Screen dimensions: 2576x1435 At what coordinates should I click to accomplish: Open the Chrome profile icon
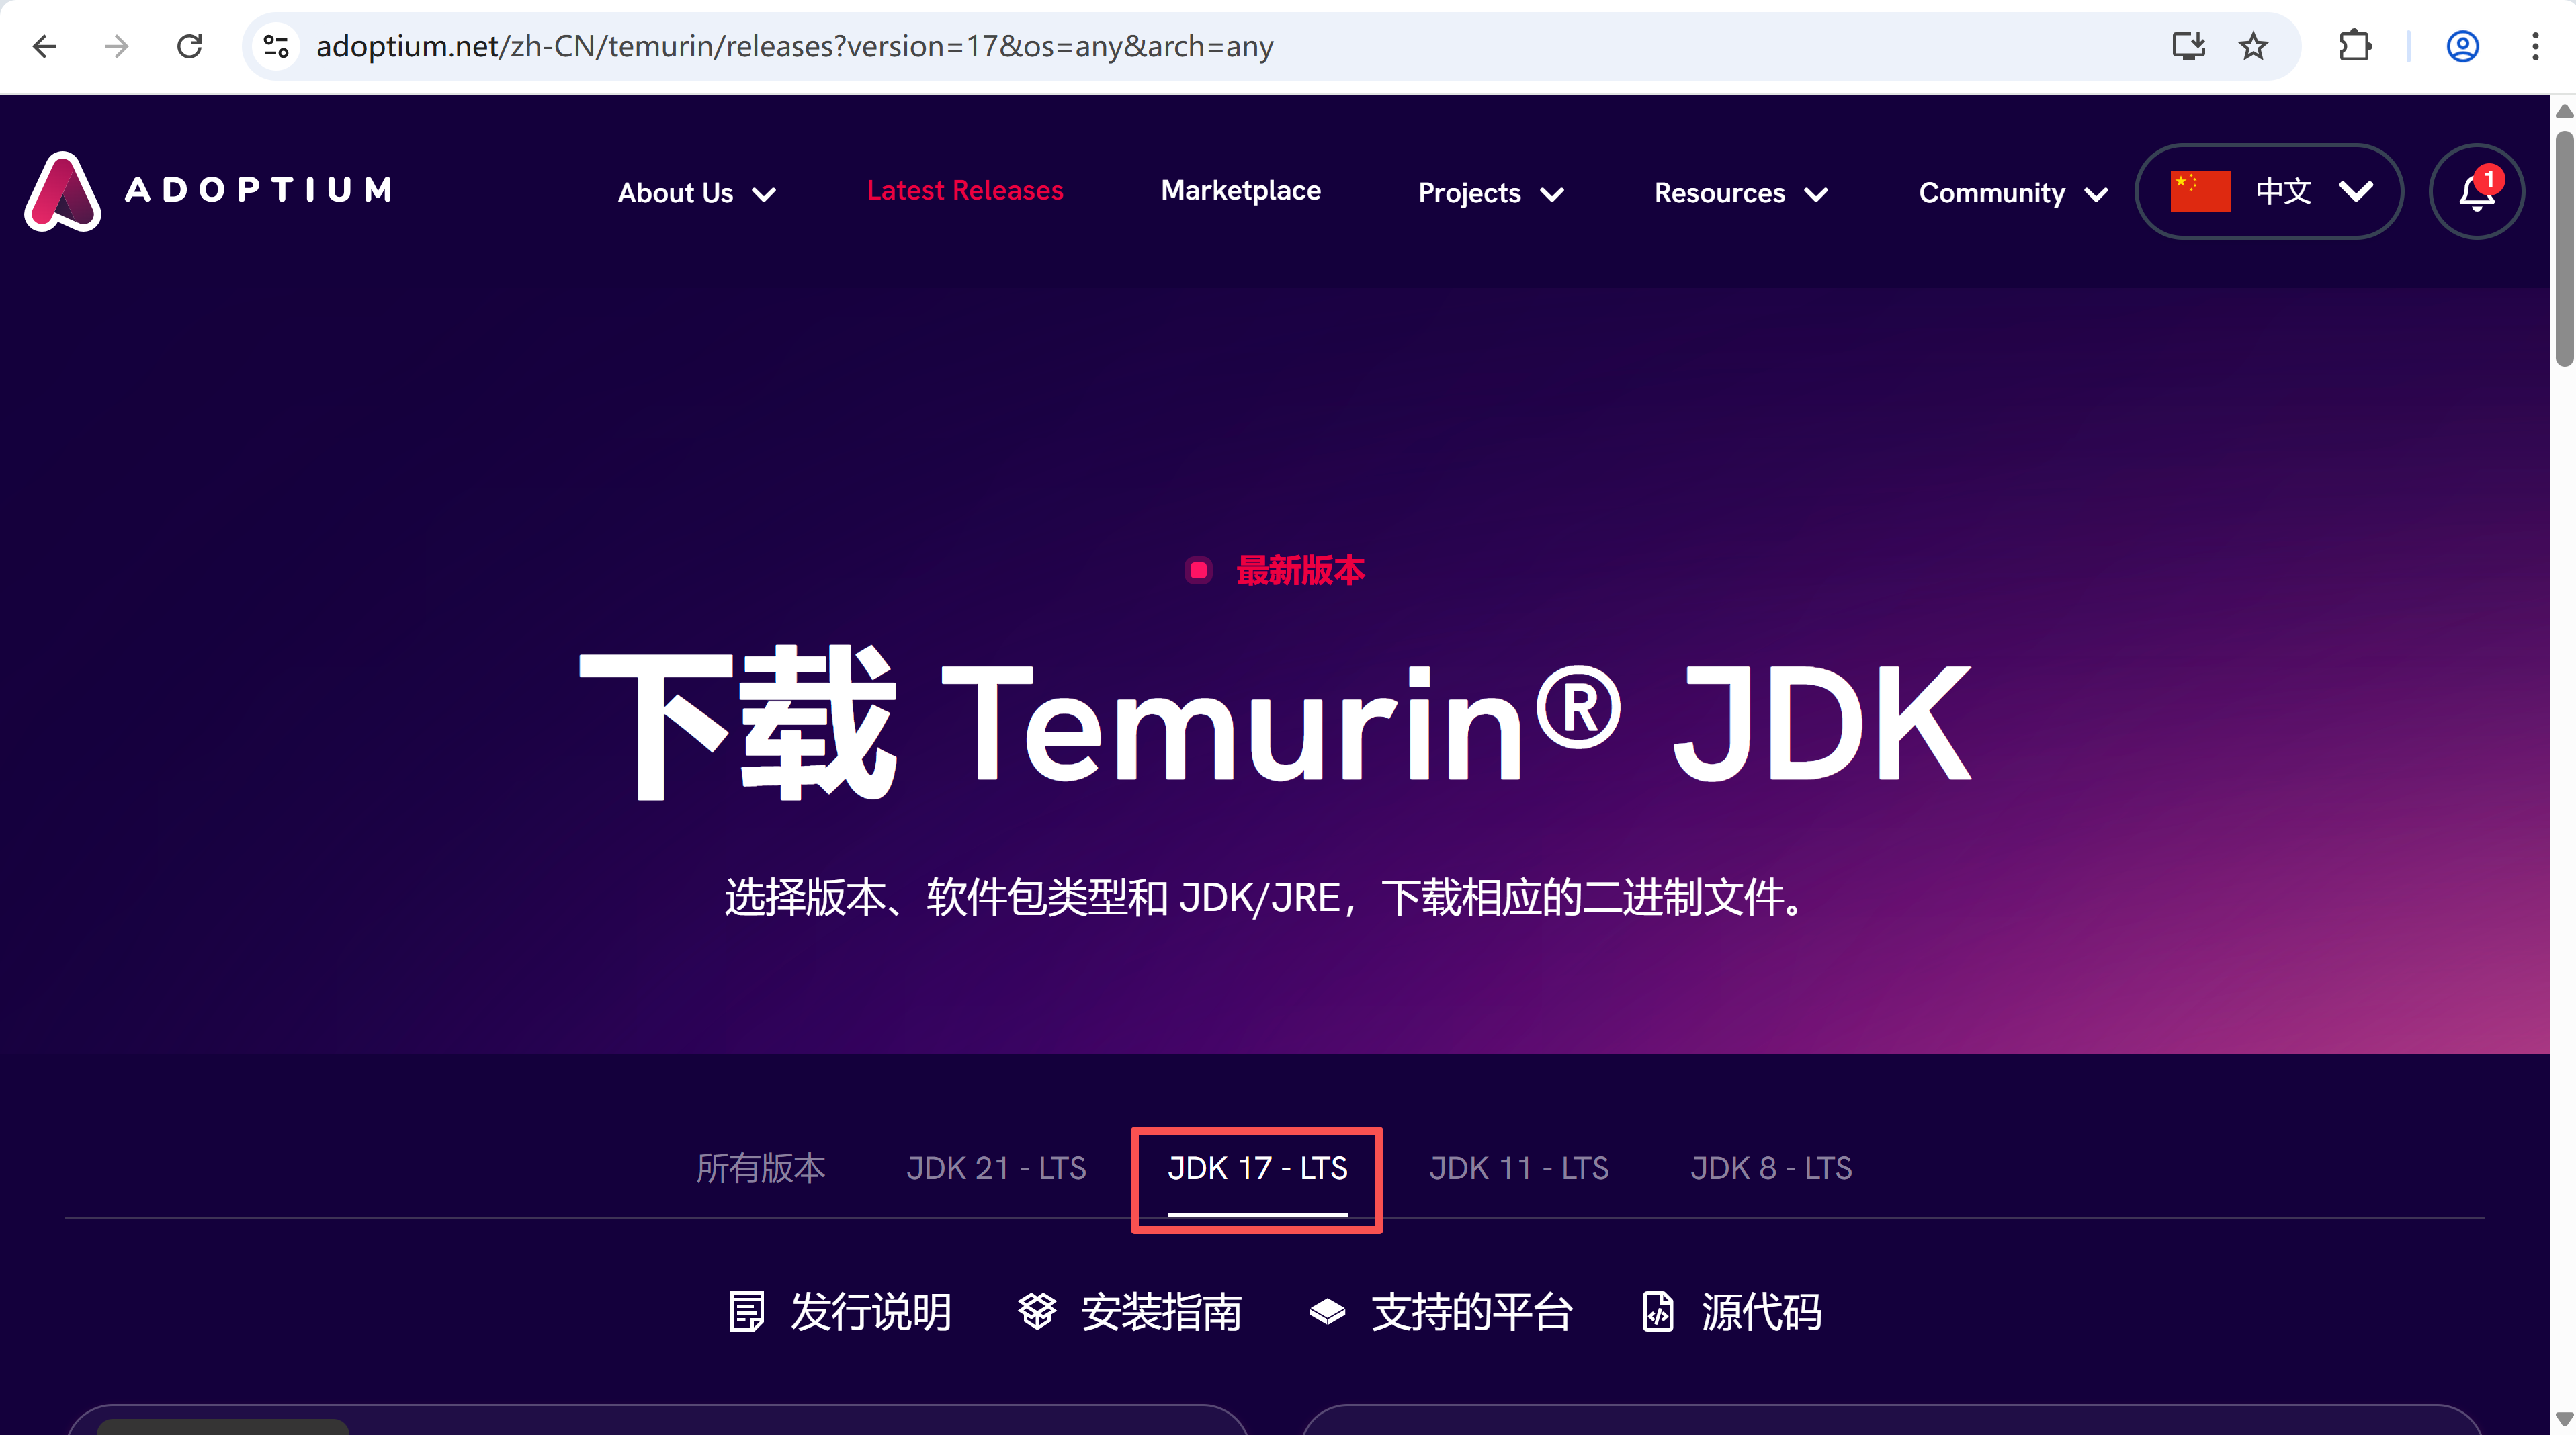click(x=2462, y=46)
